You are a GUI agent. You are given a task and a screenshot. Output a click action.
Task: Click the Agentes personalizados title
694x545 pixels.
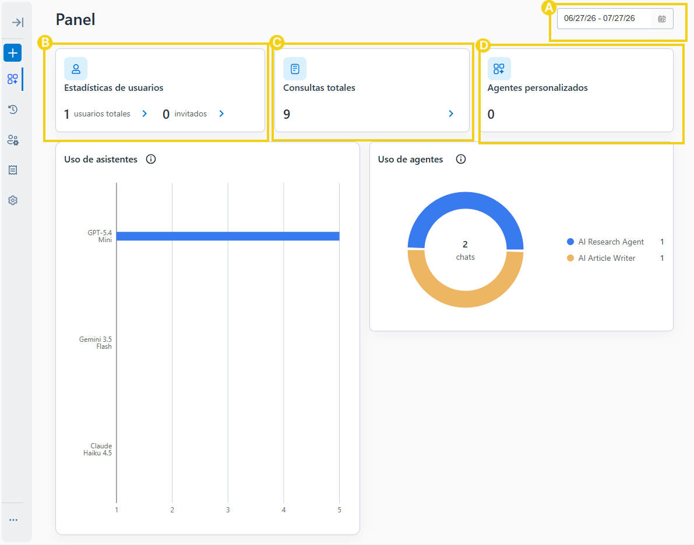538,87
